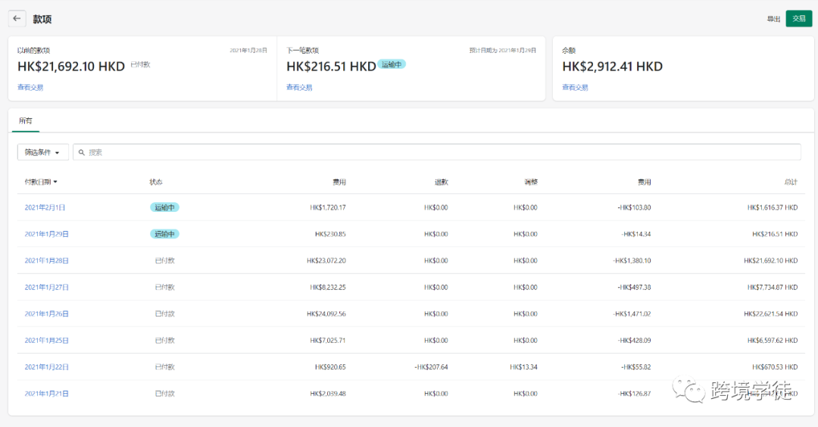Click the back arrow icon
Image resolution: width=818 pixels, height=427 pixels.
click(17, 19)
